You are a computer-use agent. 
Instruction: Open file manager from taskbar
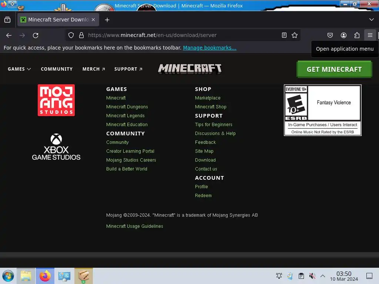26,276
